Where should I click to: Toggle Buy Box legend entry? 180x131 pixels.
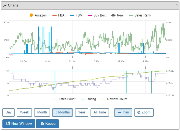97,15
